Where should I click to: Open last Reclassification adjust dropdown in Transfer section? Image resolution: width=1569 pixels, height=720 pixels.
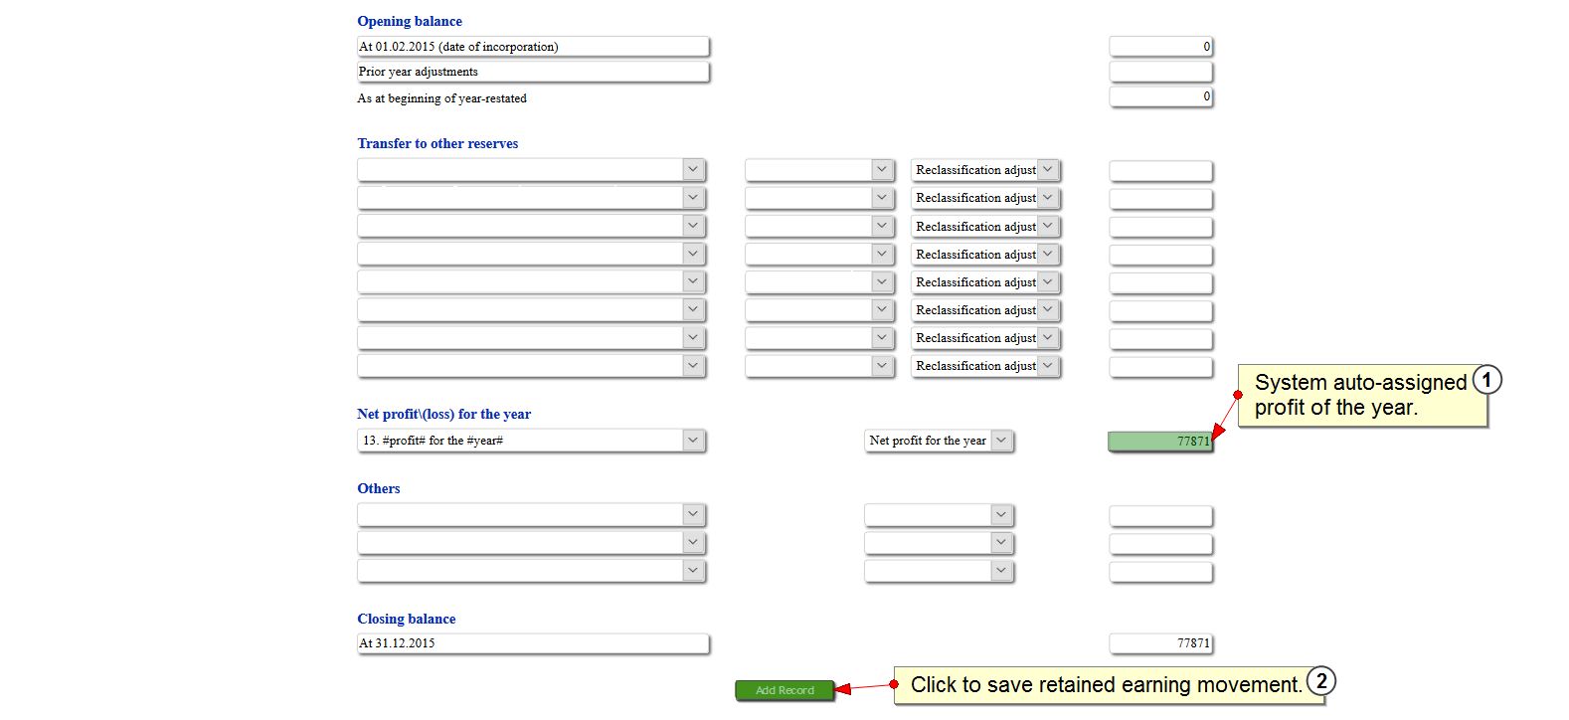[985, 366]
